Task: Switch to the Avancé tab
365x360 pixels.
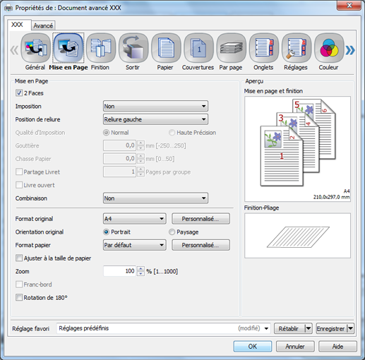Action: 43,25
